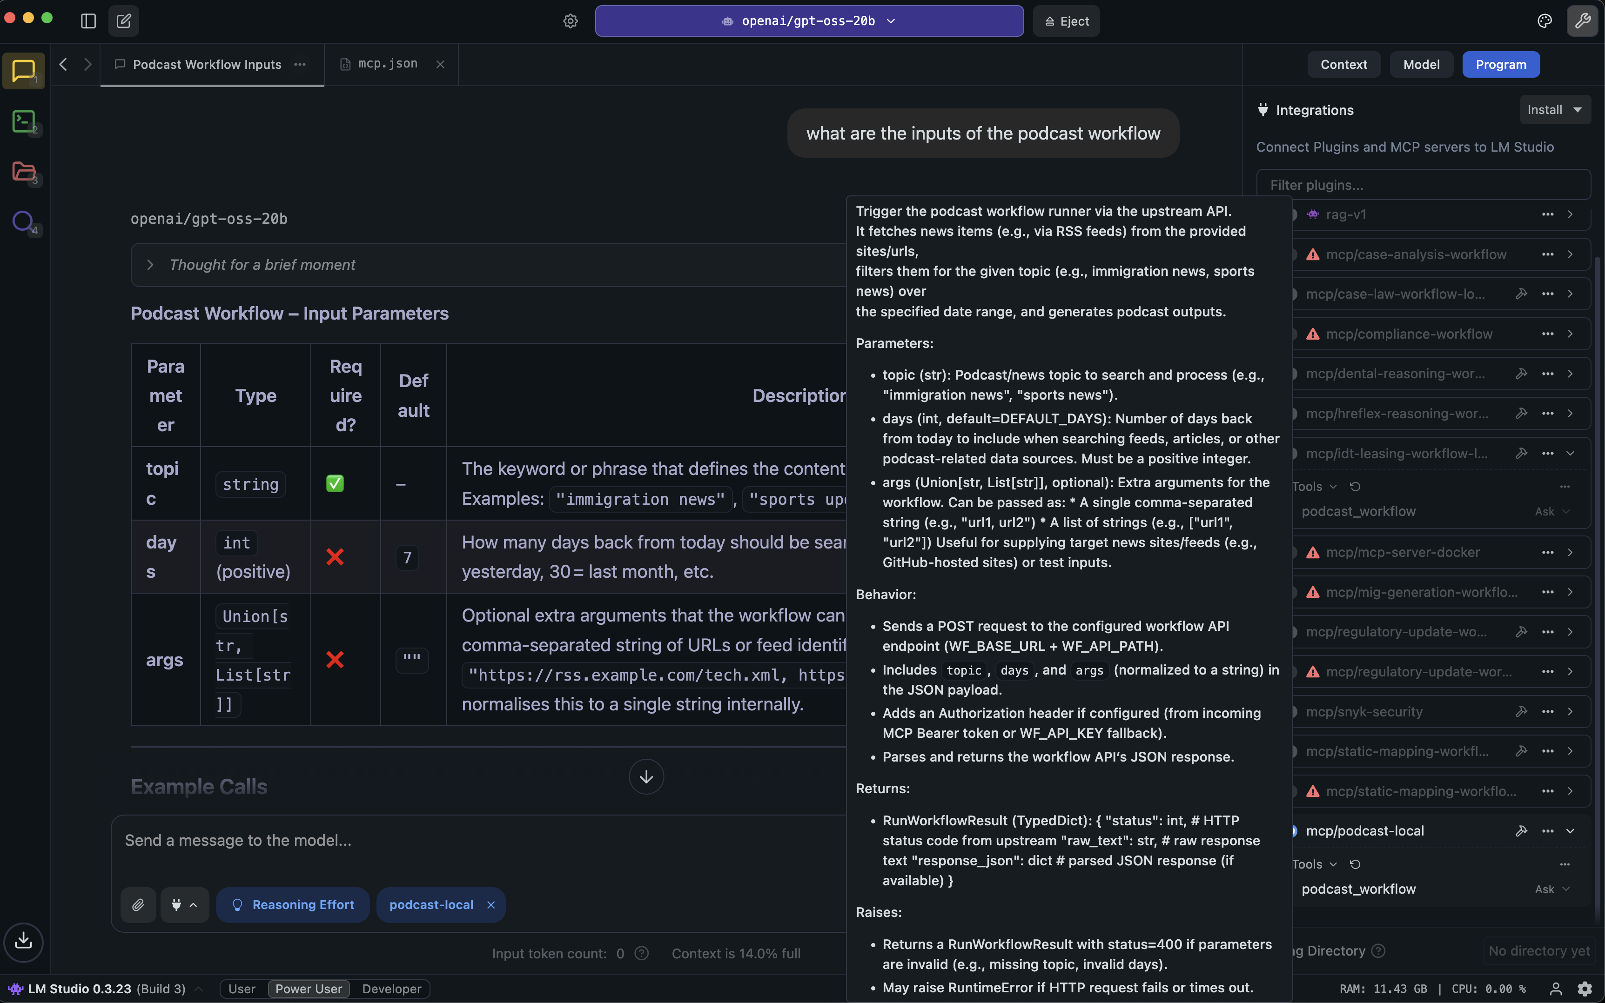Click the new chat compose icon
Image resolution: width=1605 pixels, height=1003 pixels.
[124, 21]
